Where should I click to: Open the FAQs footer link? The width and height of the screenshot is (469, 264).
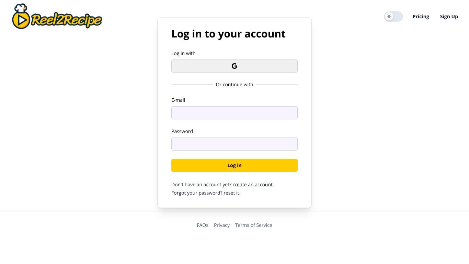click(x=203, y=225)
